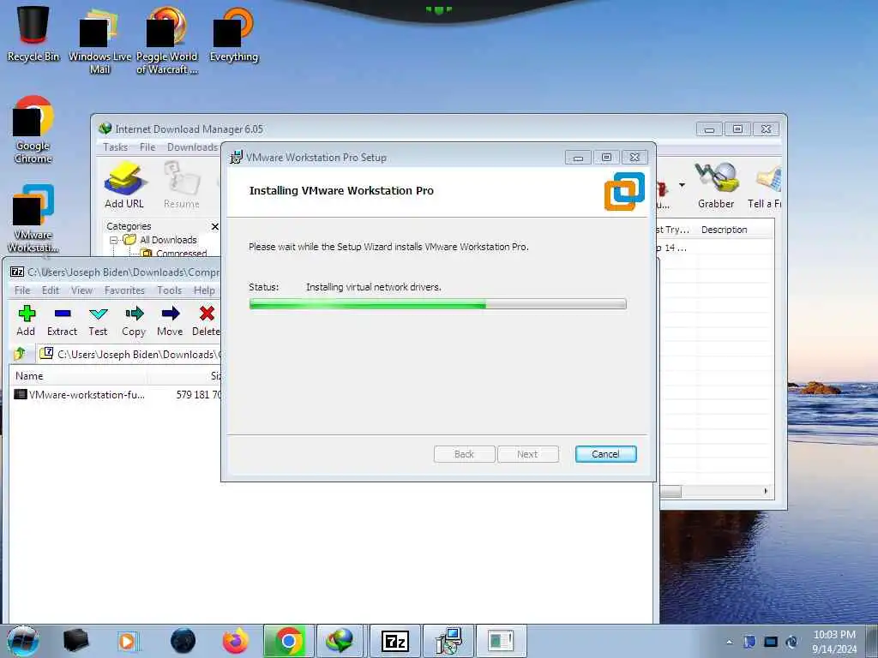The height and width of the screenshot is (658, 878).
Task: Click the Test icon in 7-Zip
Action: click(98, 320)
